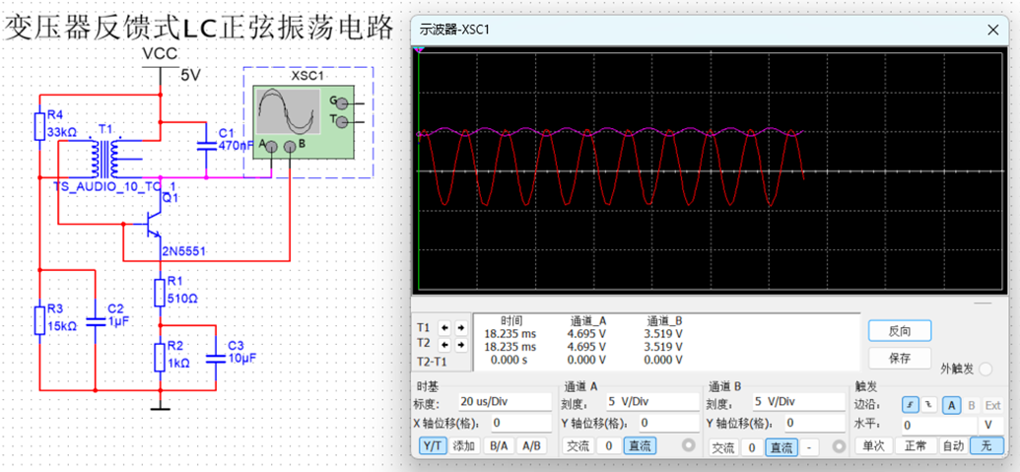
Task: Select resistor R1 510Ω symbol
Action: click(160, 292)
